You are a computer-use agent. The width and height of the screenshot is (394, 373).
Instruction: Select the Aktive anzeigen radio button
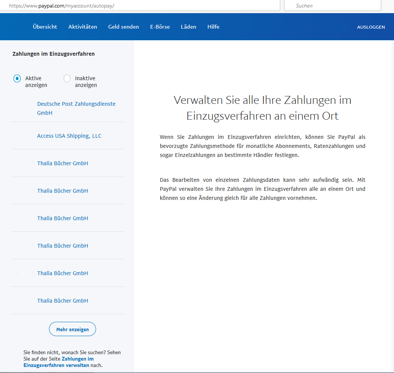[x=17, y=79]
